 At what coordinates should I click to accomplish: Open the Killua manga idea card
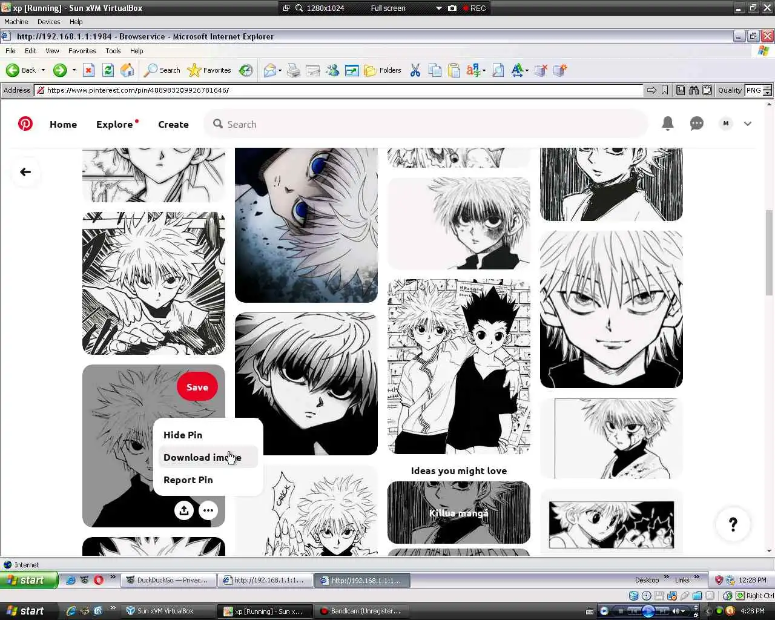pyautogui.click(x=459, y=512)
